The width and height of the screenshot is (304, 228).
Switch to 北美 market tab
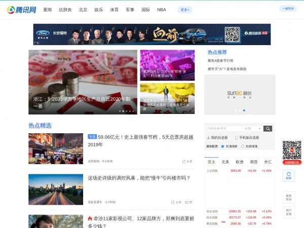(x=225, y=162)
